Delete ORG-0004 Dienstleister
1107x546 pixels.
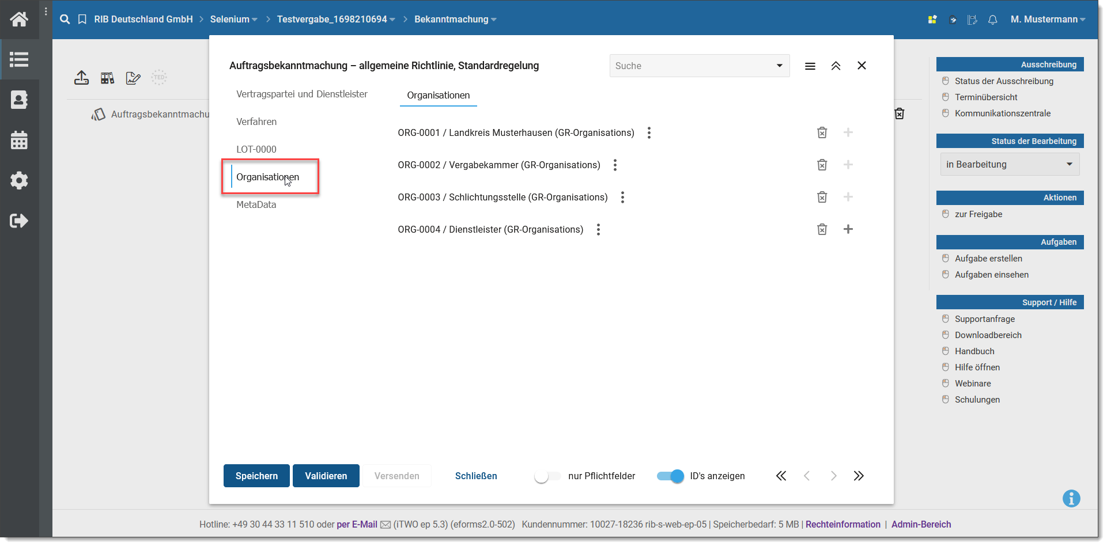tap(822, 229)
